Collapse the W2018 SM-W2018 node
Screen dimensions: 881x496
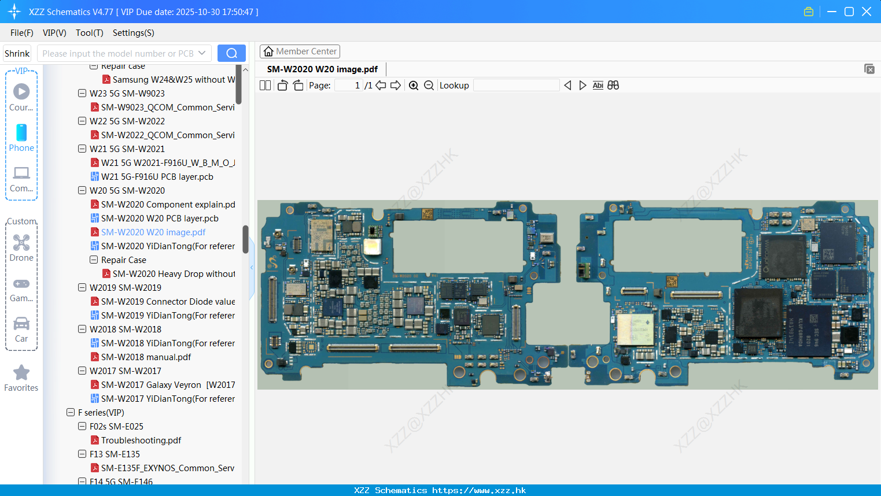click(x=82, y=329)
